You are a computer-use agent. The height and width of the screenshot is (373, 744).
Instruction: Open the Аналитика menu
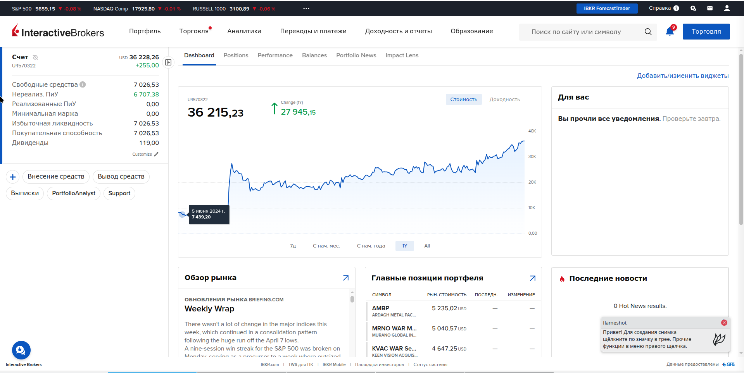[x=244, y=31]
